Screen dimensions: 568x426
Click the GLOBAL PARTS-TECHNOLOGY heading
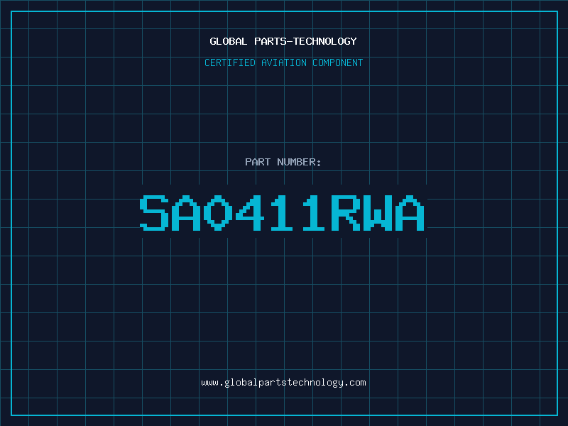[283, 41]
